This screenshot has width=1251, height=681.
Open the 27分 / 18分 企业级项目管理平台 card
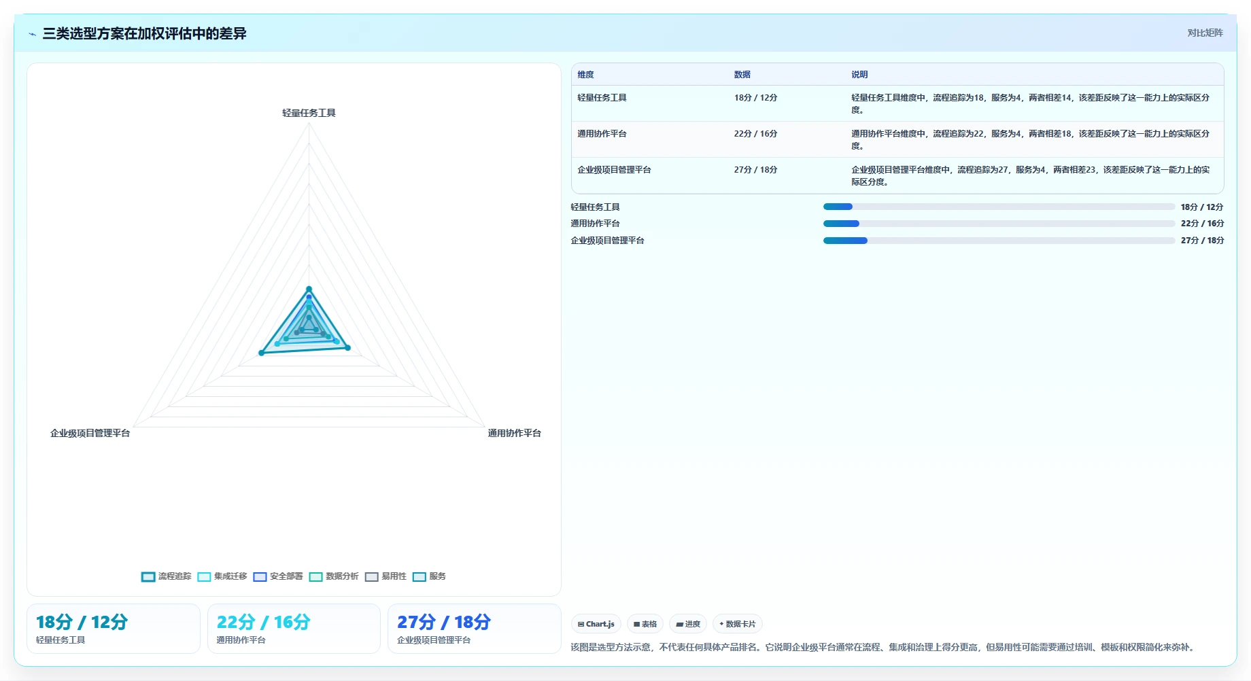475,629
